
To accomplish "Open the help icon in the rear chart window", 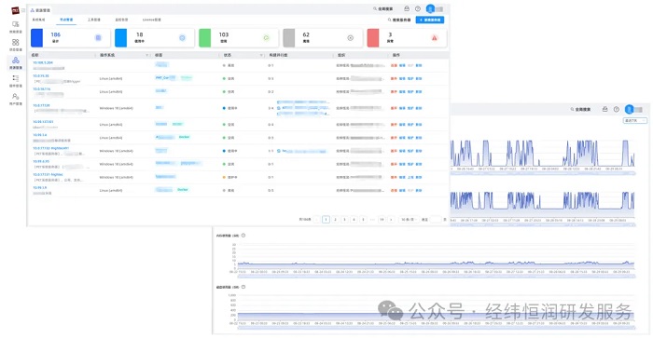I will click(x=617, y=109).
